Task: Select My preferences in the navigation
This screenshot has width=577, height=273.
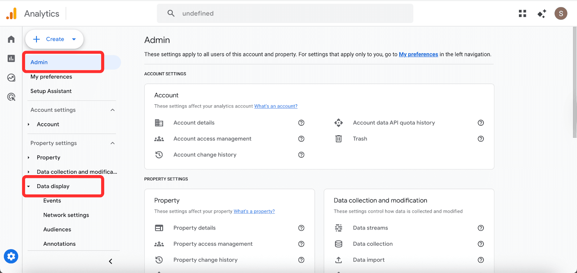Action: pos(51,77)
